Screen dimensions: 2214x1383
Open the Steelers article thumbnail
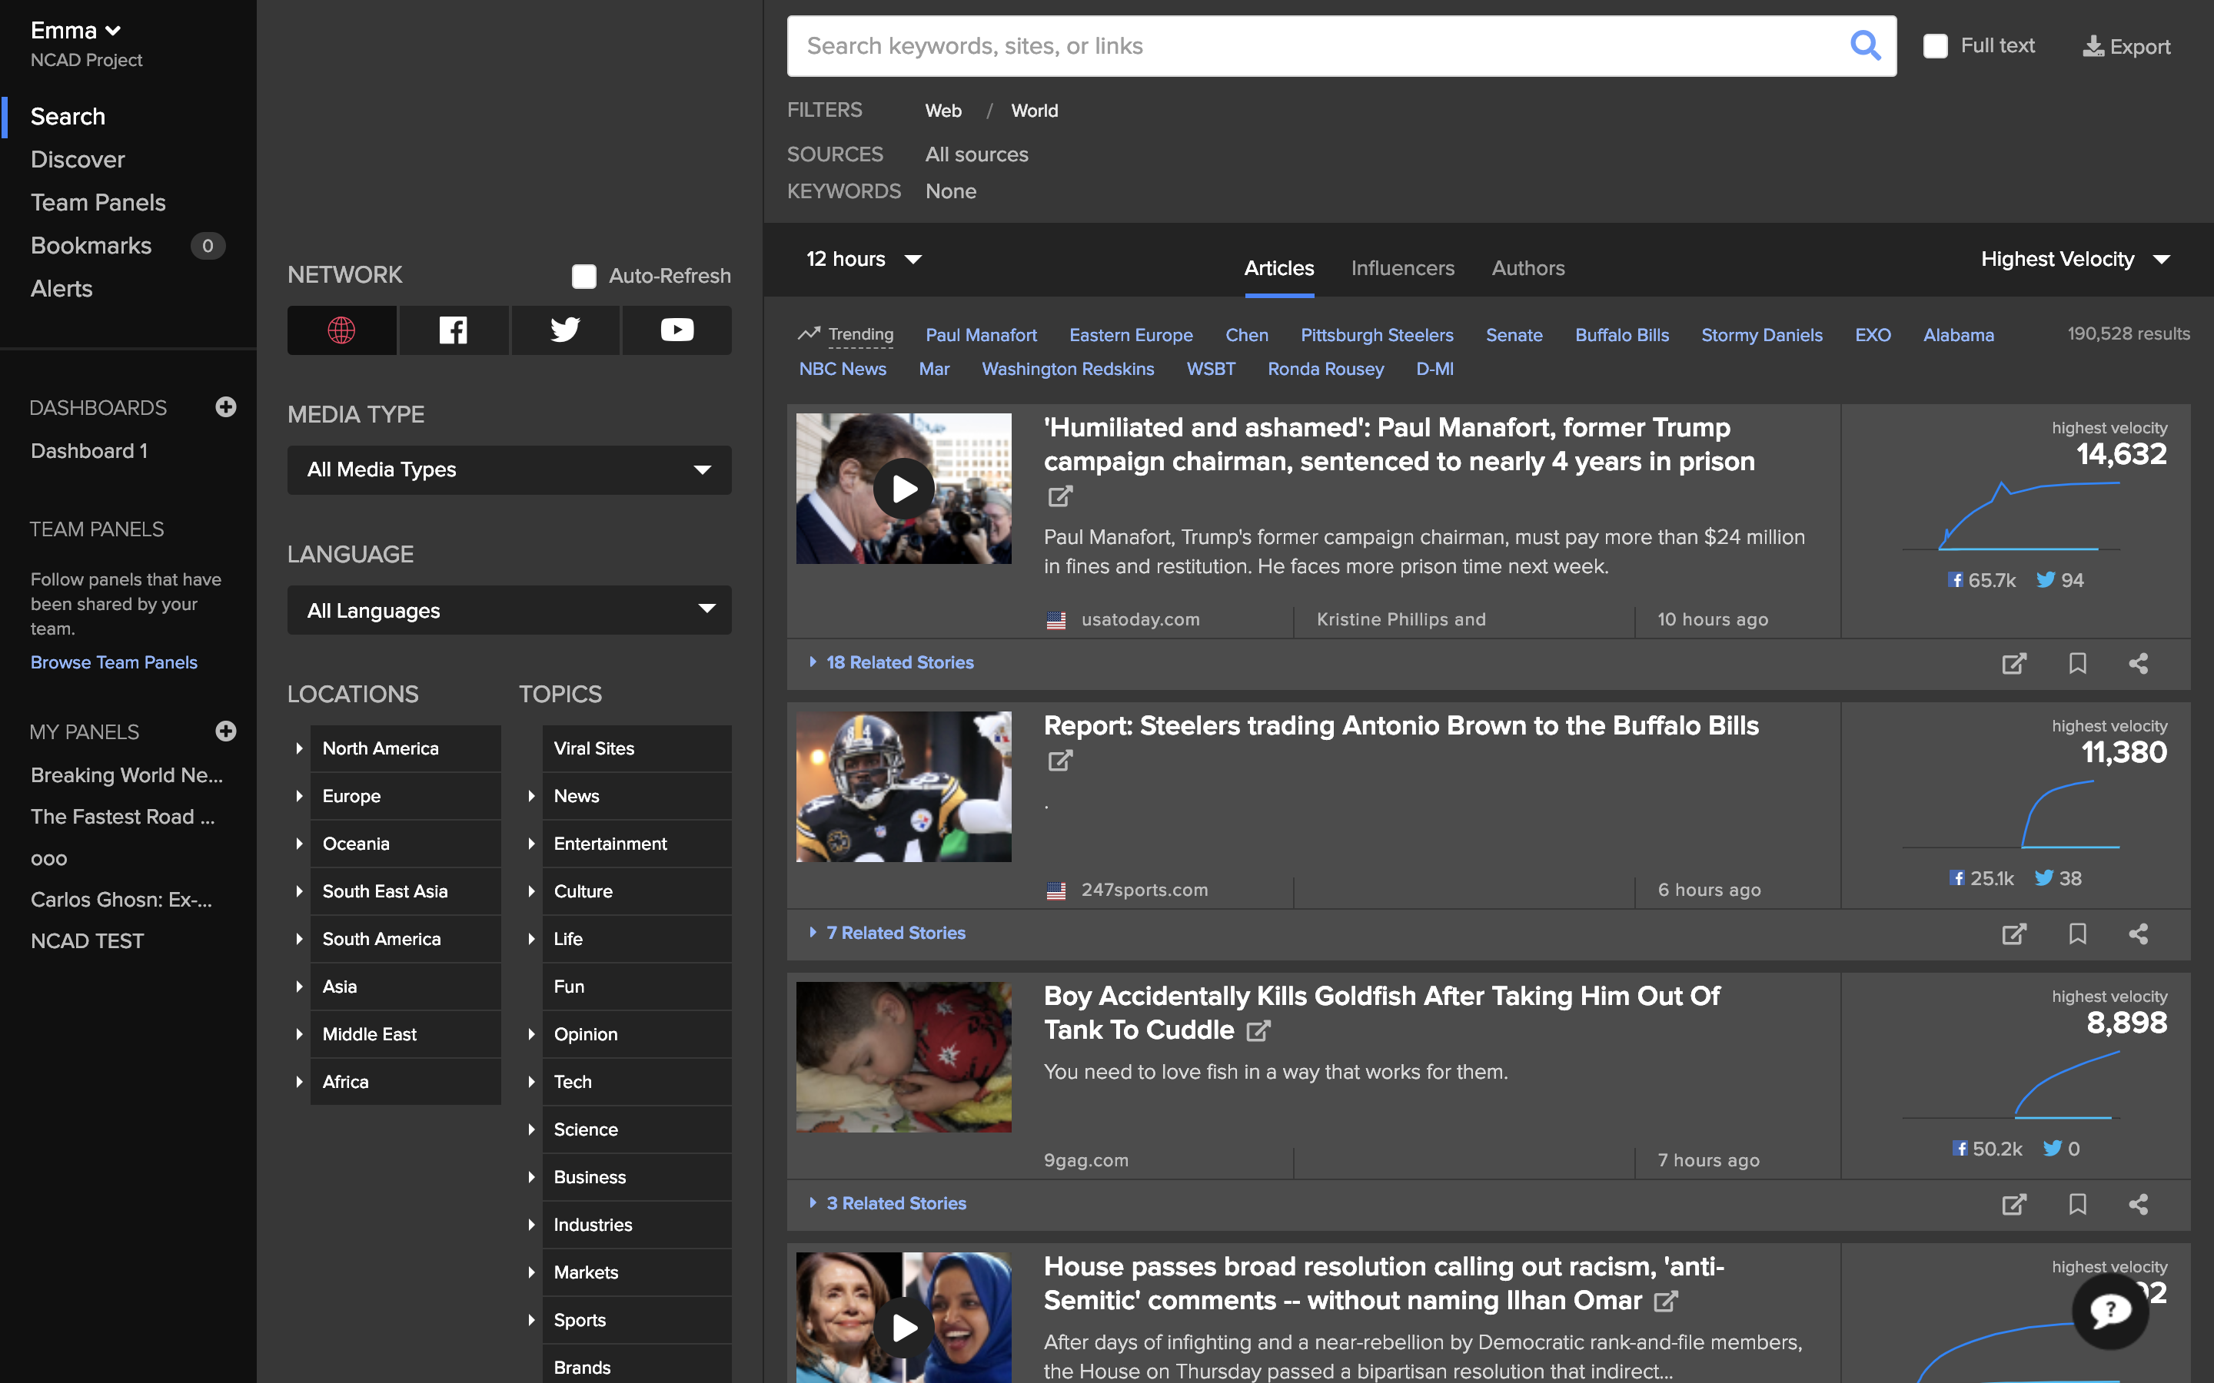coord(904,787)
